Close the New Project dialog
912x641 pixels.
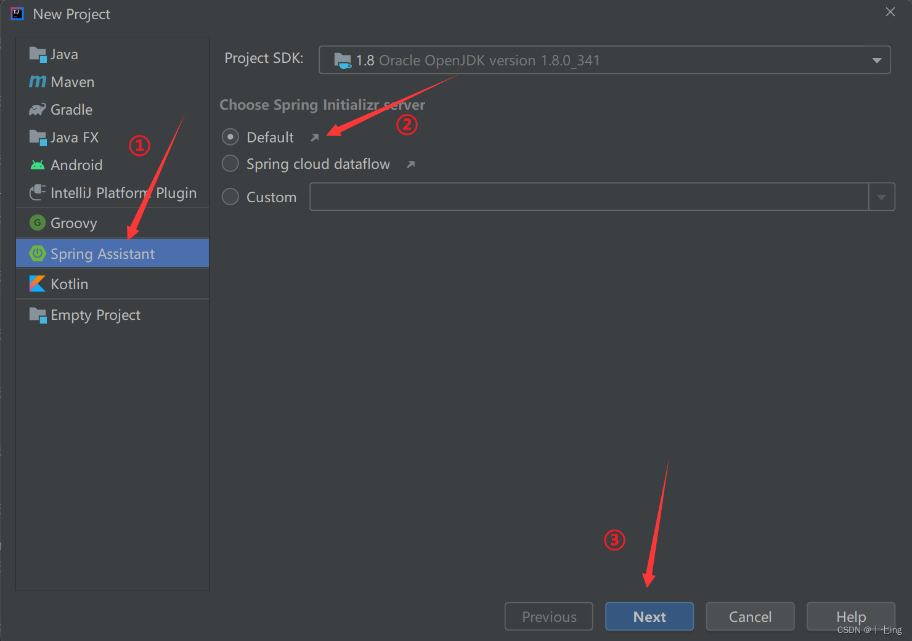[x=890, y=12]
